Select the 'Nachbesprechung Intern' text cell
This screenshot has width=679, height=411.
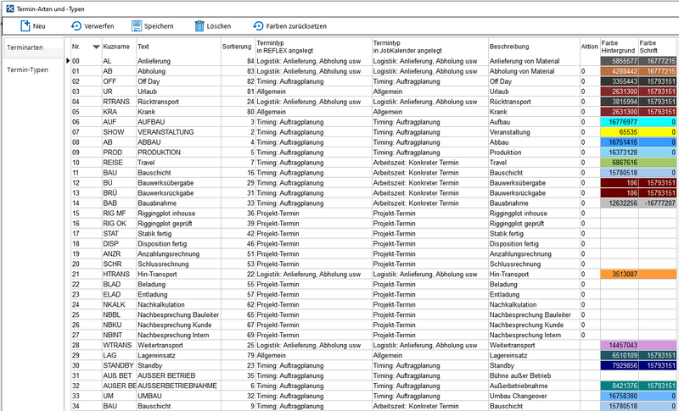pos(179,336)
